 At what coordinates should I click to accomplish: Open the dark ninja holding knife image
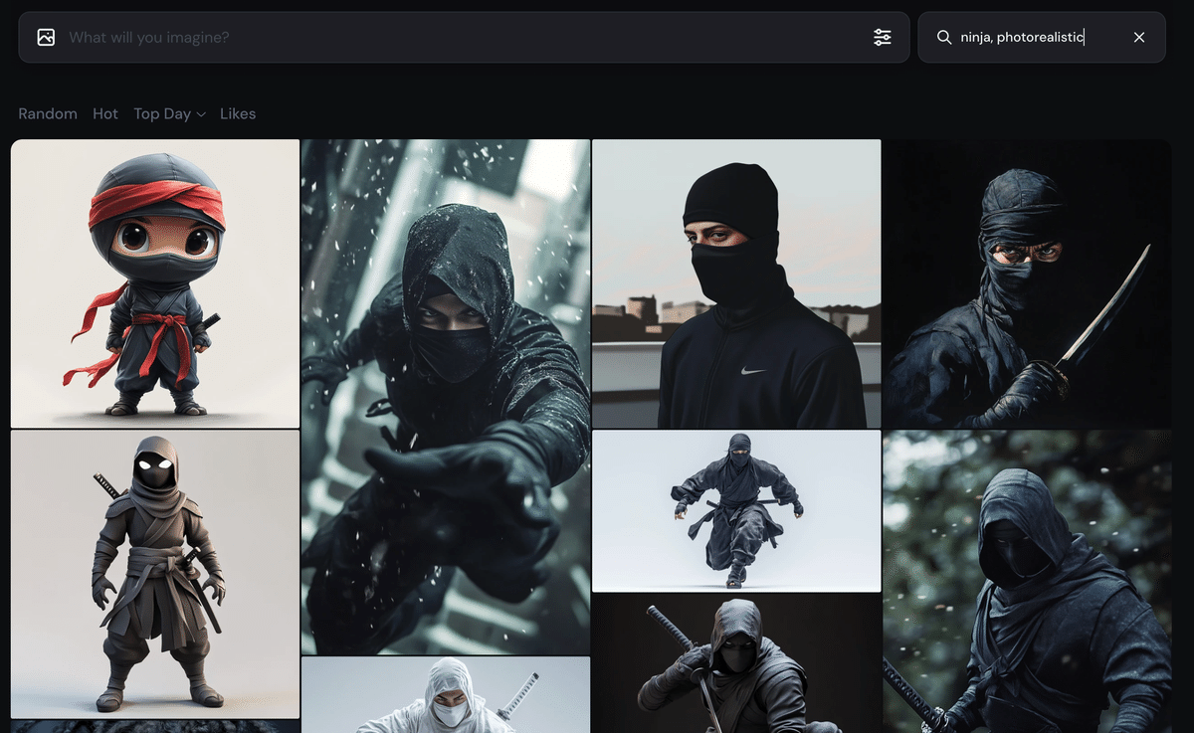pyautogui.click(x=1027, y=283)
